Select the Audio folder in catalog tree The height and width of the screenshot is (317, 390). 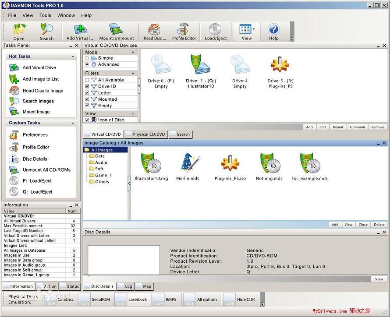[101, 162]
